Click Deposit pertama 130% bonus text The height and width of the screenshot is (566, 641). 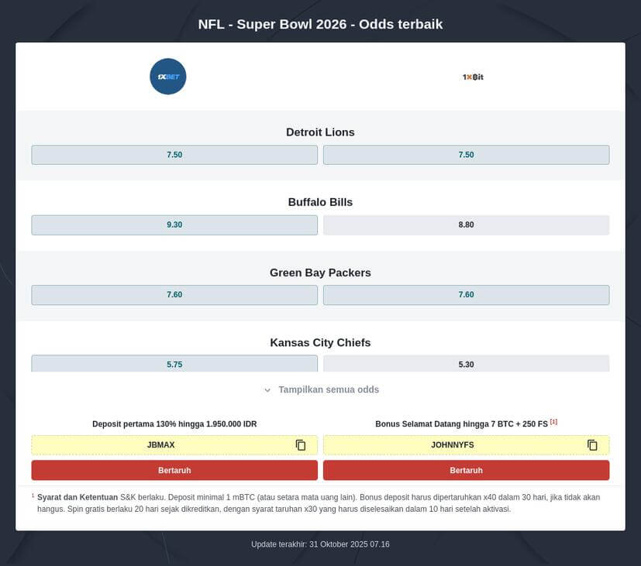coord(174,424)
